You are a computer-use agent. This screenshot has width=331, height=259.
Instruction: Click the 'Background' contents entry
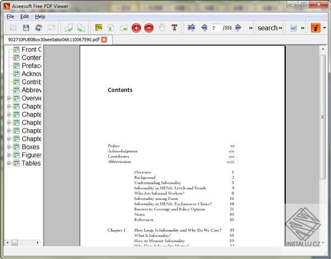point(145,177)
